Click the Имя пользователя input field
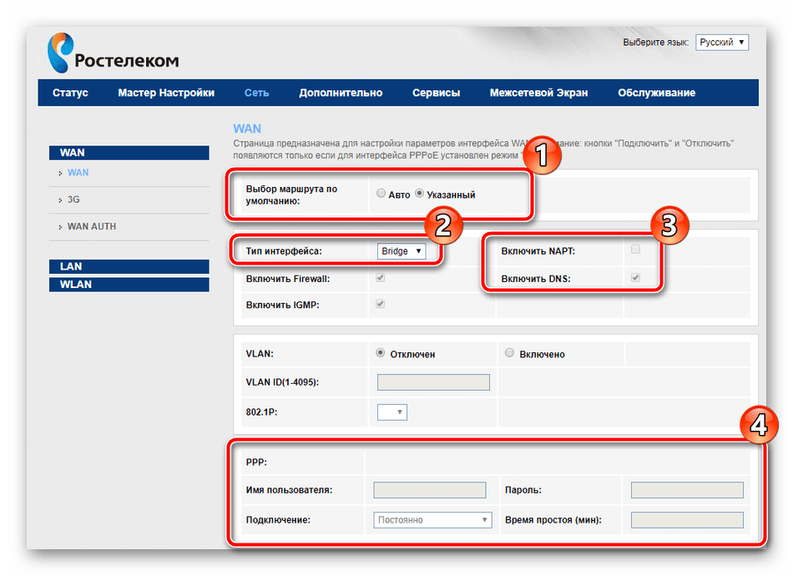 [430, 490]
